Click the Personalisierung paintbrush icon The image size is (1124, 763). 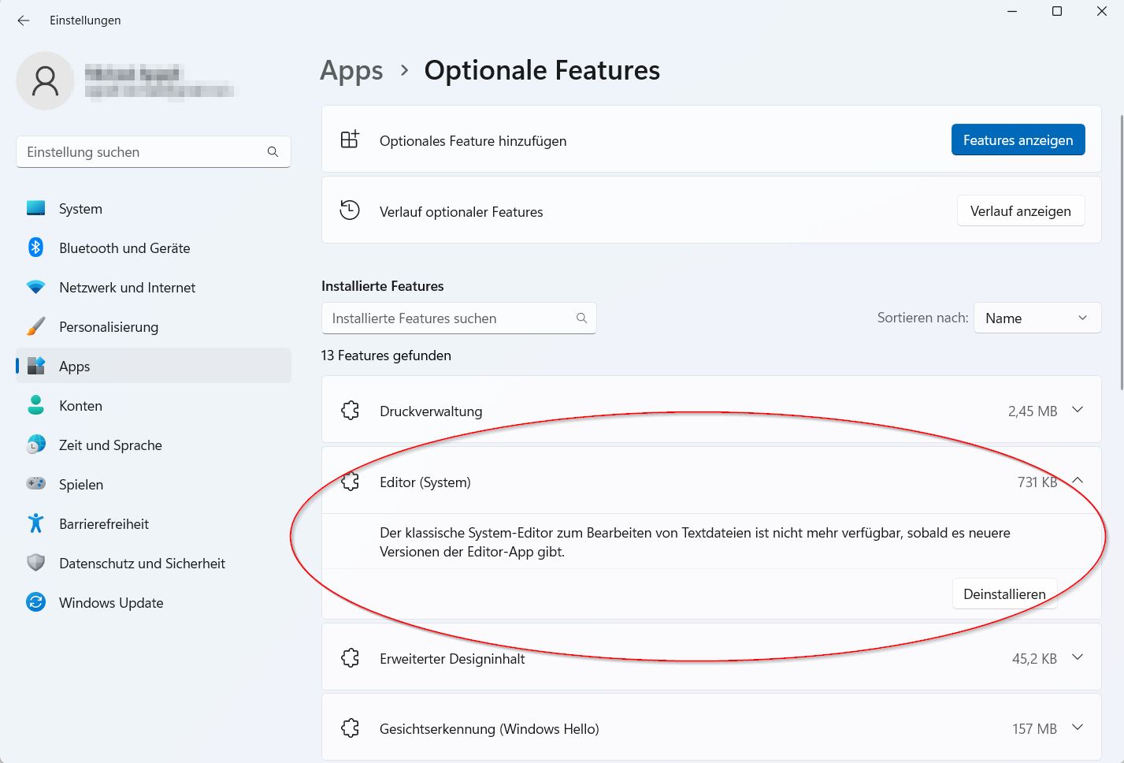(x=35, y=326)
